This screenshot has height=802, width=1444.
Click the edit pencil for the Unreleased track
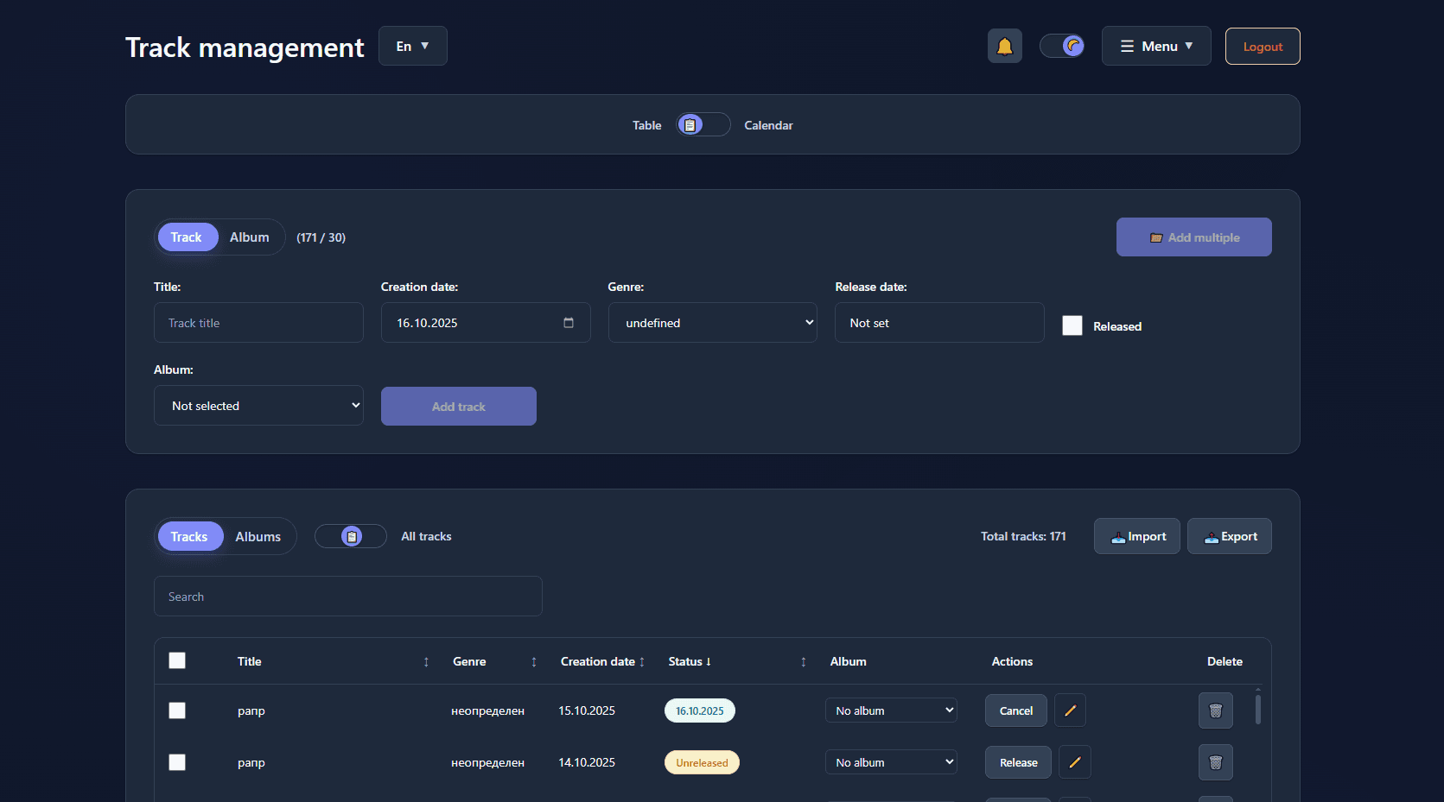point(1074,762)
